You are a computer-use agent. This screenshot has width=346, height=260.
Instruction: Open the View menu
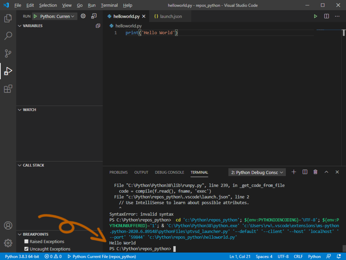(67, 5)
